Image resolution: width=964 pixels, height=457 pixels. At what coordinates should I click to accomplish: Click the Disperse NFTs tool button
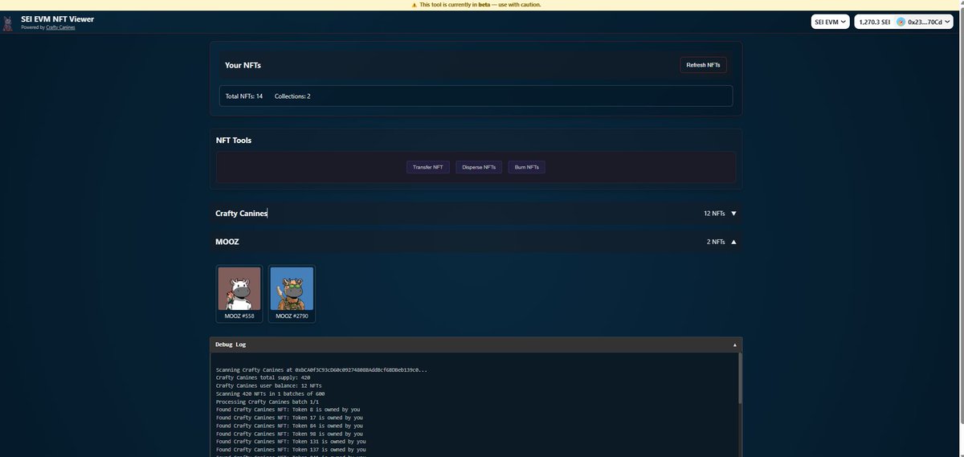point(479,167)
